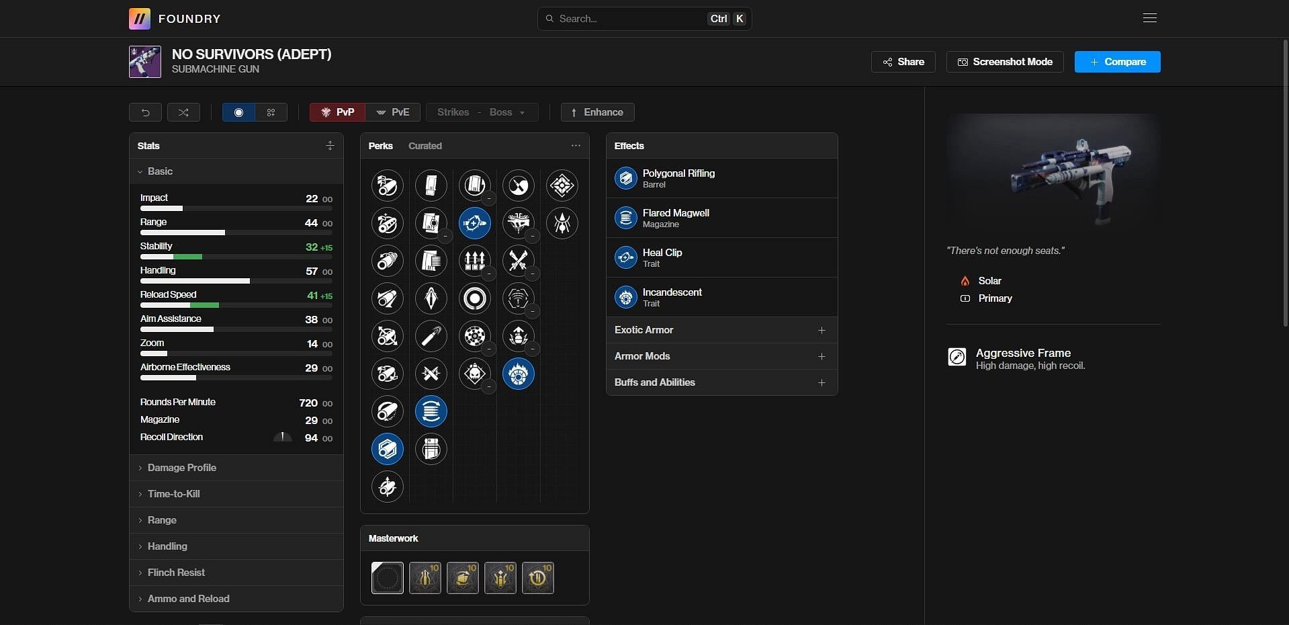
Task: Click the undo arrow button in toolbar
Action: [145, 112]
